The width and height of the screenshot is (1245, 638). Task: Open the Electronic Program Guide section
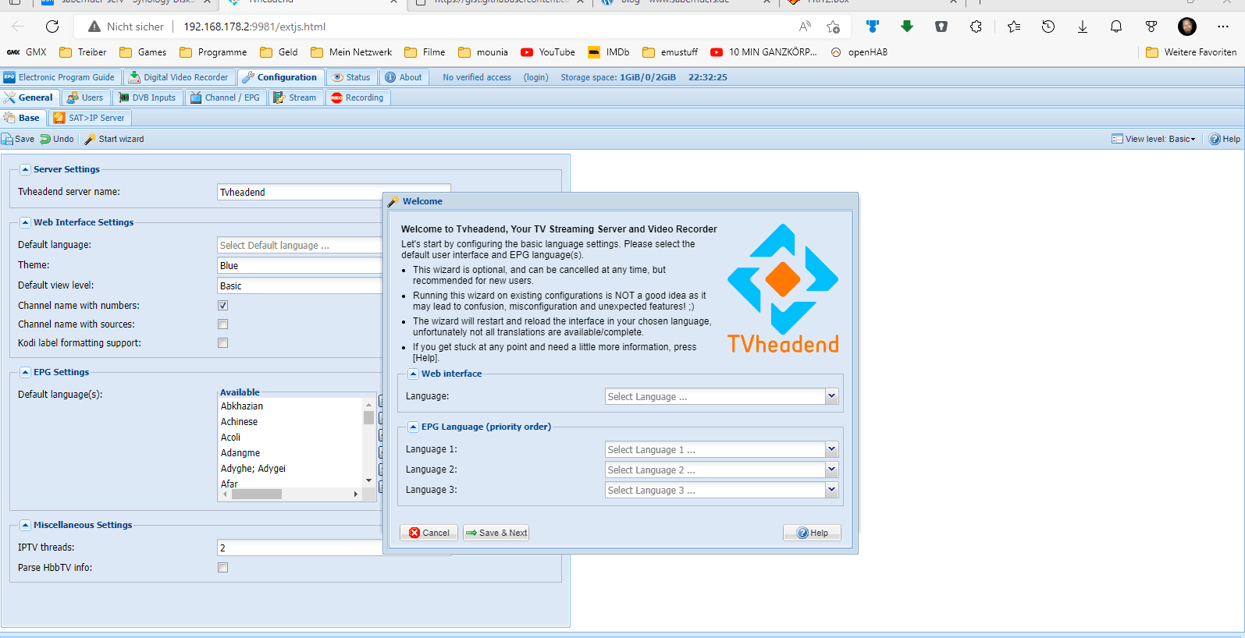[x=59, y=77]
